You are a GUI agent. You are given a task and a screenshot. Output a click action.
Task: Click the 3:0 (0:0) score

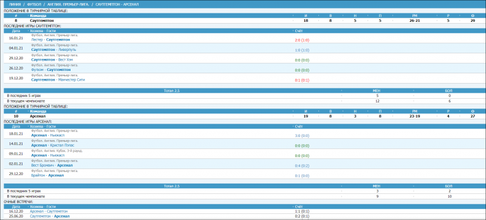302,136
